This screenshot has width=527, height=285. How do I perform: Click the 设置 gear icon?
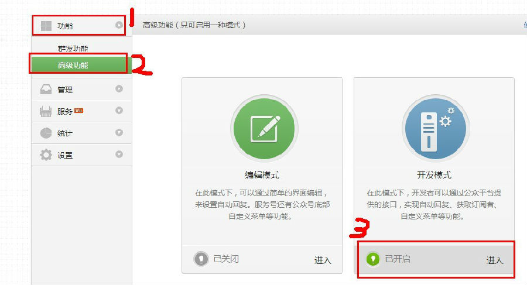[46, 155]
